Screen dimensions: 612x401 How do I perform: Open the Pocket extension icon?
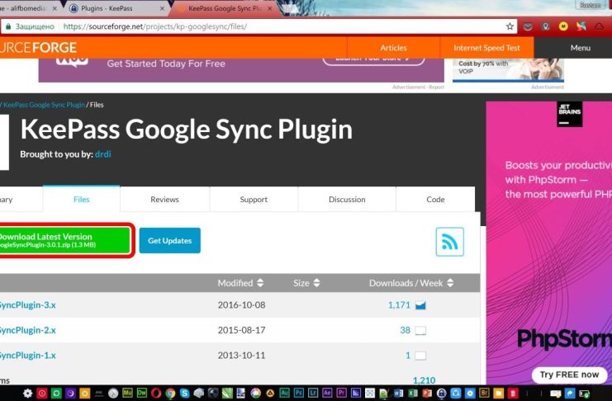(x=528, y=26)
